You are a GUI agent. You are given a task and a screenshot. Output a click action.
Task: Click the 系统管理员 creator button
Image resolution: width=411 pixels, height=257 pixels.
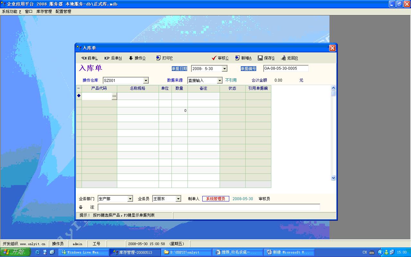point(215,199)
